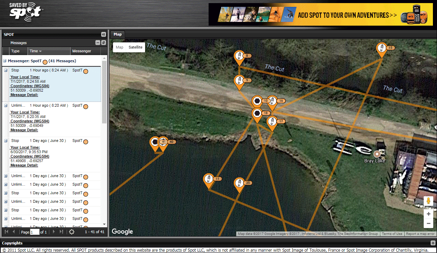This screenshot has width=437, height=253.
Task: Click the Google logo on the map
Action: point(122,231)
